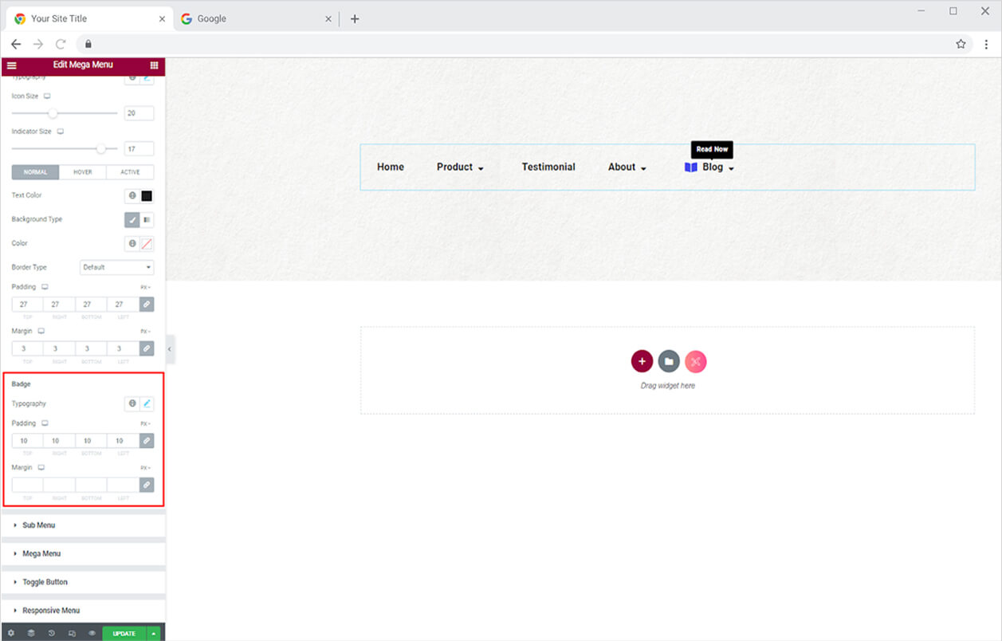The width and height of the screenshot is (1002, 641).
Task: Open Responsive Mode icon in bottom bar
Action: pyautogui.click(x=72, y=634)
